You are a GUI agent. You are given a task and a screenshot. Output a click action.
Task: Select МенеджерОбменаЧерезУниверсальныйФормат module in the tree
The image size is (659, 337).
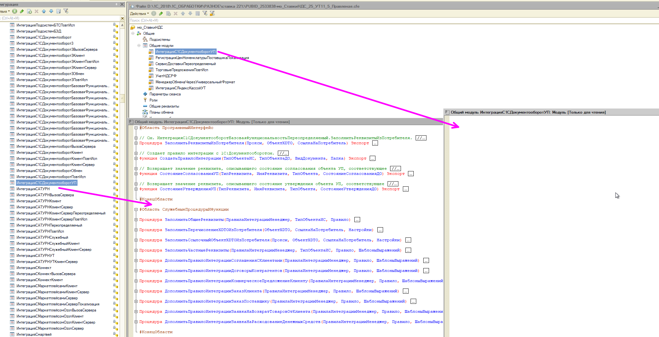pos(195,82)
